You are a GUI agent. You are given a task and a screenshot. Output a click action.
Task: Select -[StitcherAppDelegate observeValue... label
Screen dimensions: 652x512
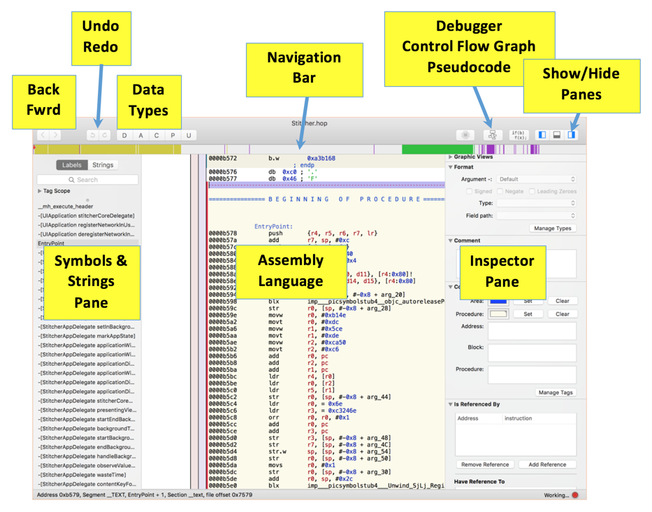pos(87,466)
